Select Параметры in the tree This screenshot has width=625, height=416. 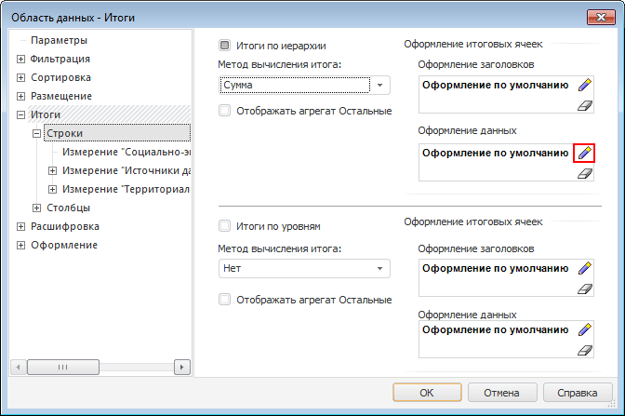tap(59, 40)
